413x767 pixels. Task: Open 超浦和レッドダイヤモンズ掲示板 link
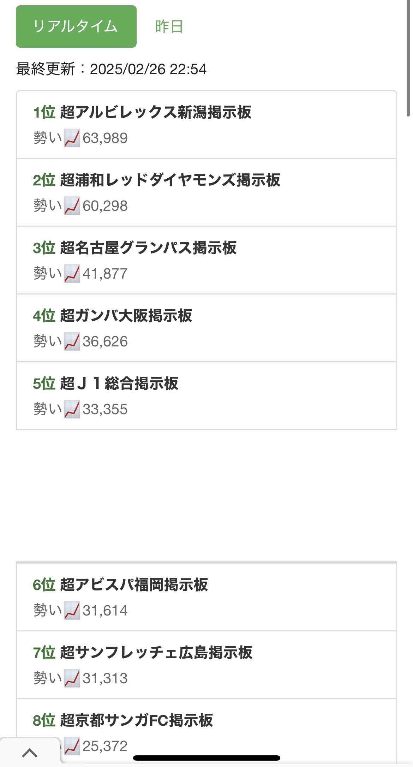170,180
